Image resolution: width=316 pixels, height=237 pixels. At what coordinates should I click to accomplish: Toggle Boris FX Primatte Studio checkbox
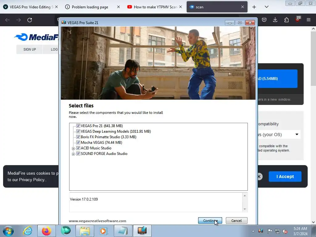coord(78,137)
